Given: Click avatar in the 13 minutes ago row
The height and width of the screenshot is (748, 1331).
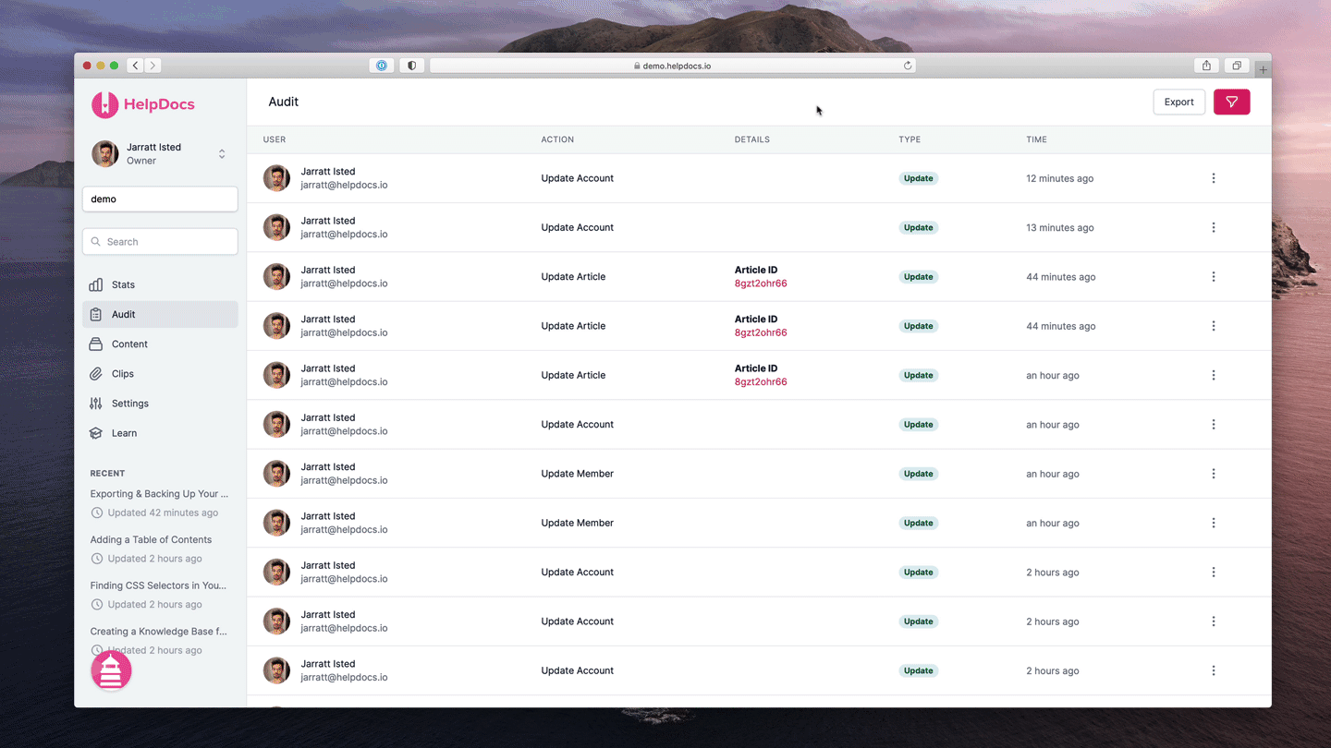Looking at the screenshot, I should [x=276, y=227].
